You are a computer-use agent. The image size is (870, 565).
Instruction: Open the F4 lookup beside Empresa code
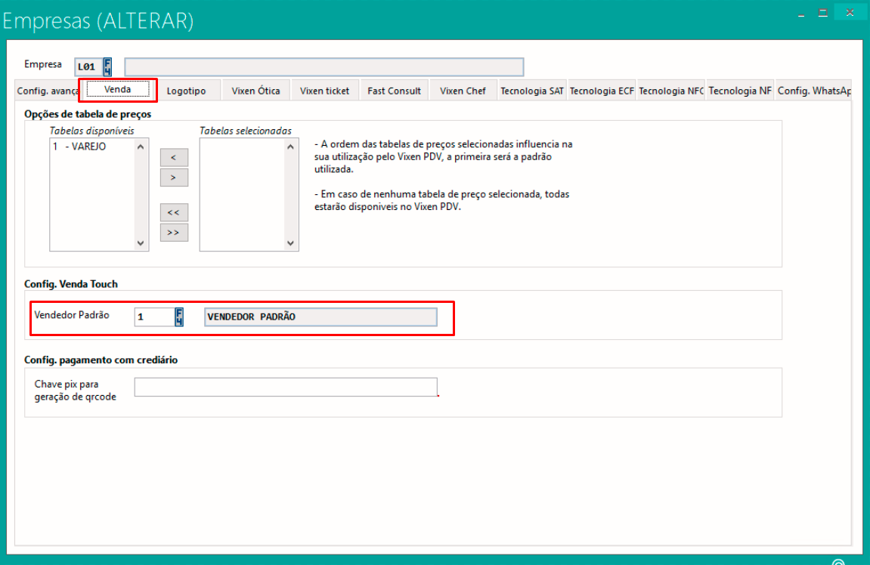point(107,66)
